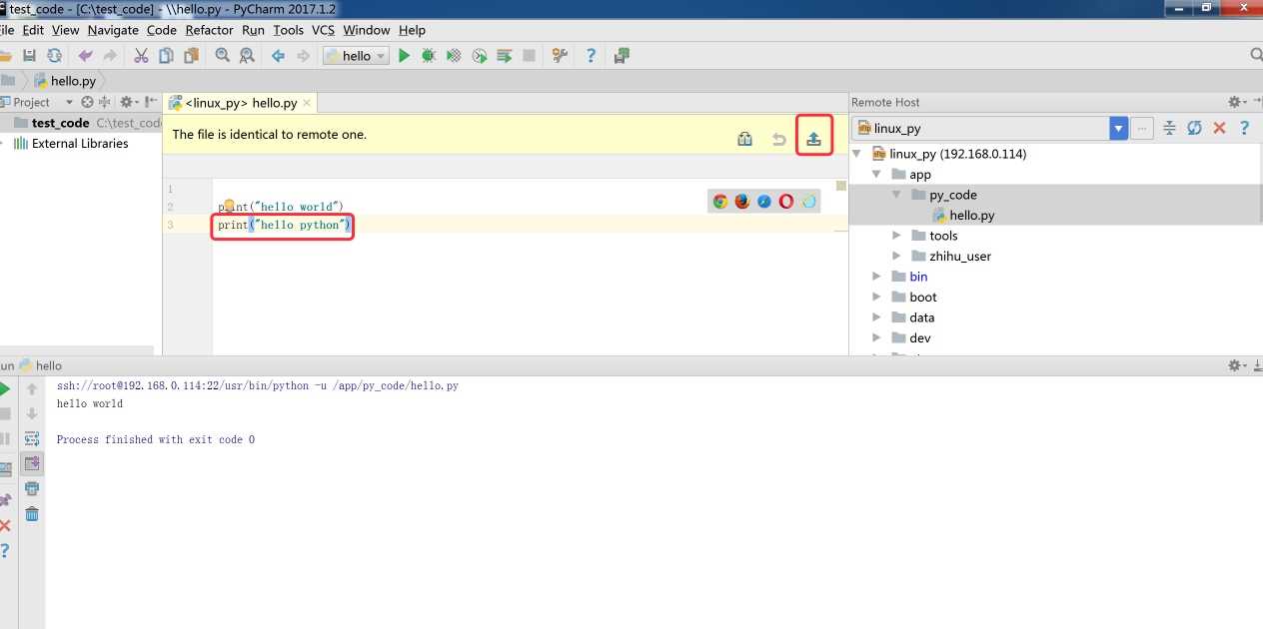Expand the data folder

pyautogui.click(x=876, y=317)
